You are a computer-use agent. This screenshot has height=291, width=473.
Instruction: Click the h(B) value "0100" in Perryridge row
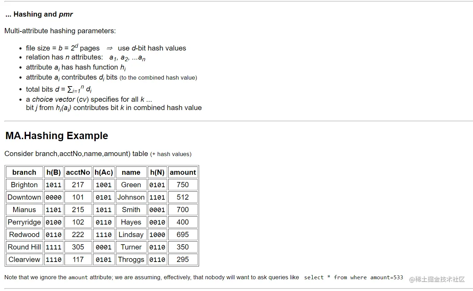click(x=54, y=222)
